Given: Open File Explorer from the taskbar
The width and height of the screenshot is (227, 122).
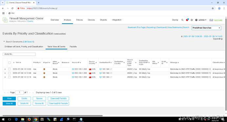Looking at the screenshot, I should click(x=23, y=119).
